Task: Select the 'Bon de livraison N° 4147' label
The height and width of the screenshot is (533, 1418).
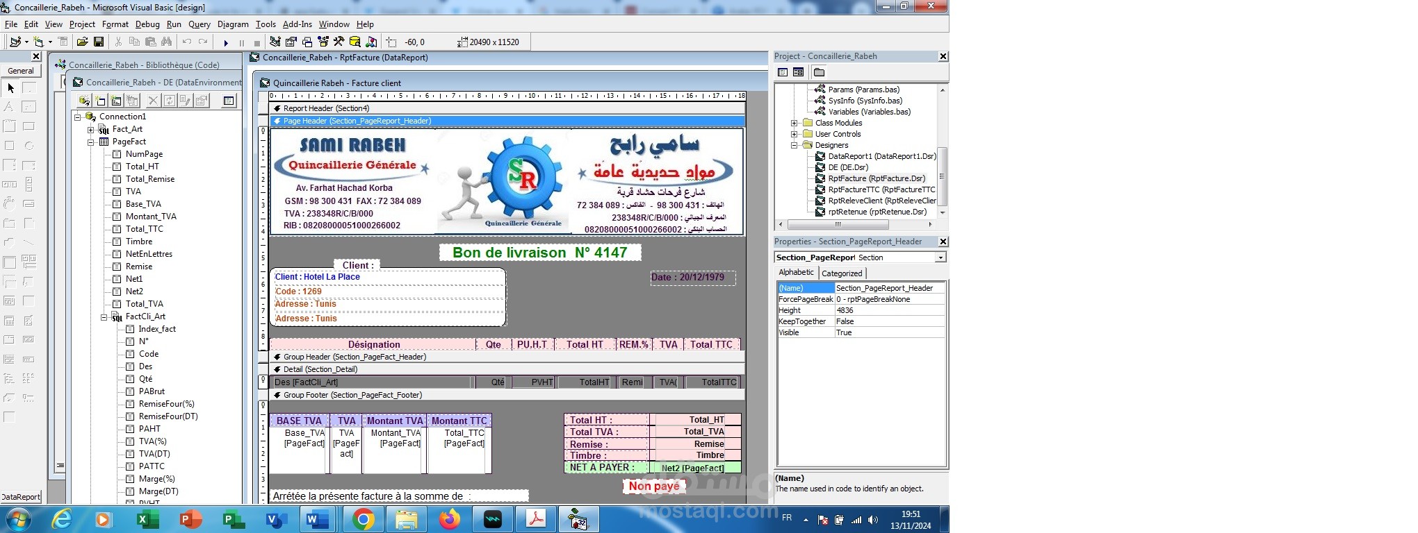Action: tap(540, 253)
